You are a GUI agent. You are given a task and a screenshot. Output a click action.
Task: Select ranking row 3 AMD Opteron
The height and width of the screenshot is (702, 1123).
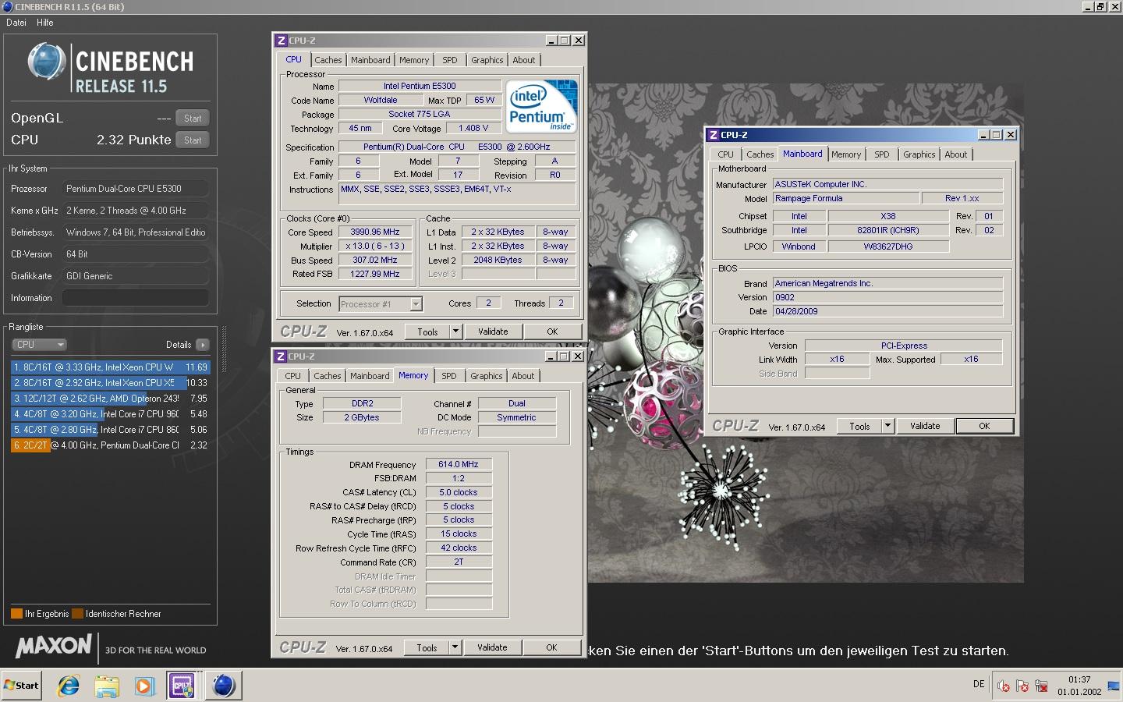[x=110, y=399]
